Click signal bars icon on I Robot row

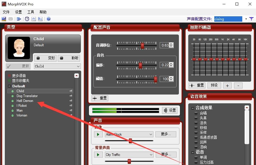click(71, 106)
